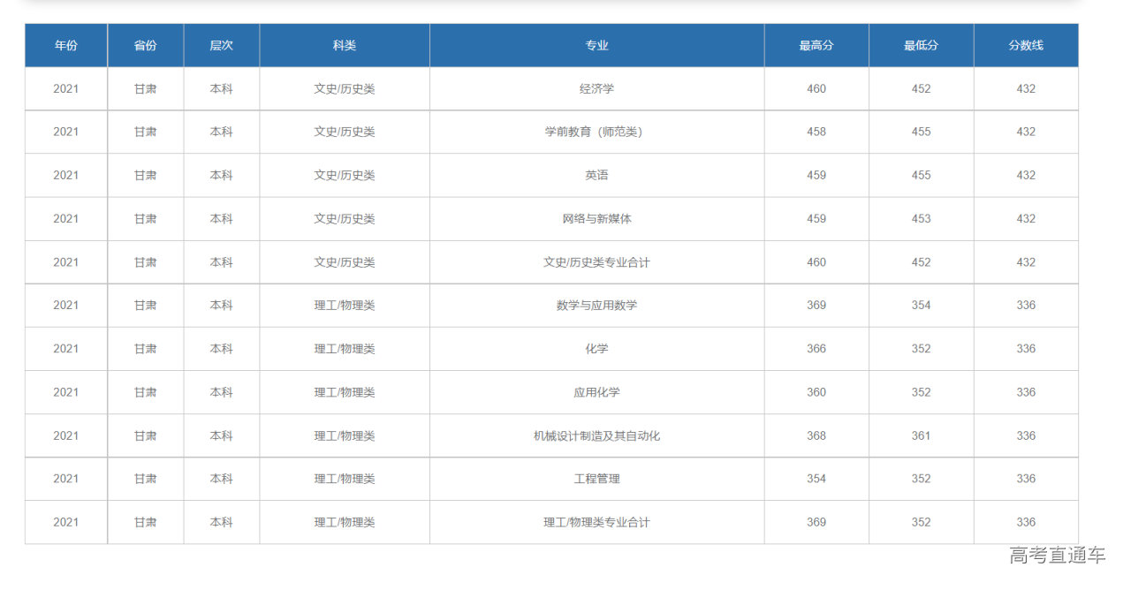
Task: Click the 科类 column header
Action: click(x=345, y=45)
